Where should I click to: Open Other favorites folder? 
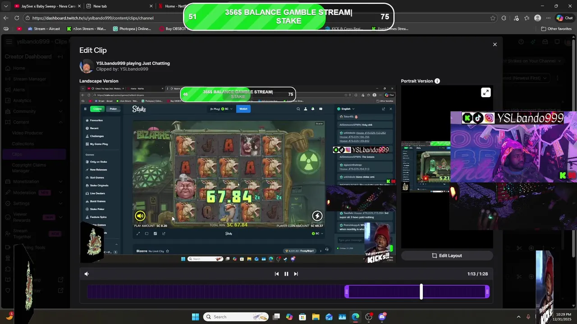tap(556, 29)
